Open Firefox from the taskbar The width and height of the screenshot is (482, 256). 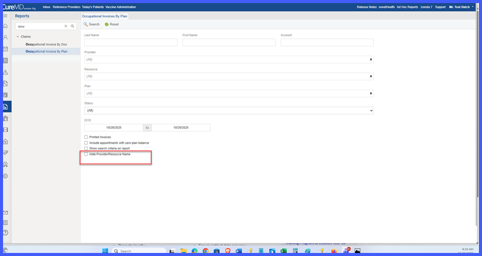click(x=334, y=251)
